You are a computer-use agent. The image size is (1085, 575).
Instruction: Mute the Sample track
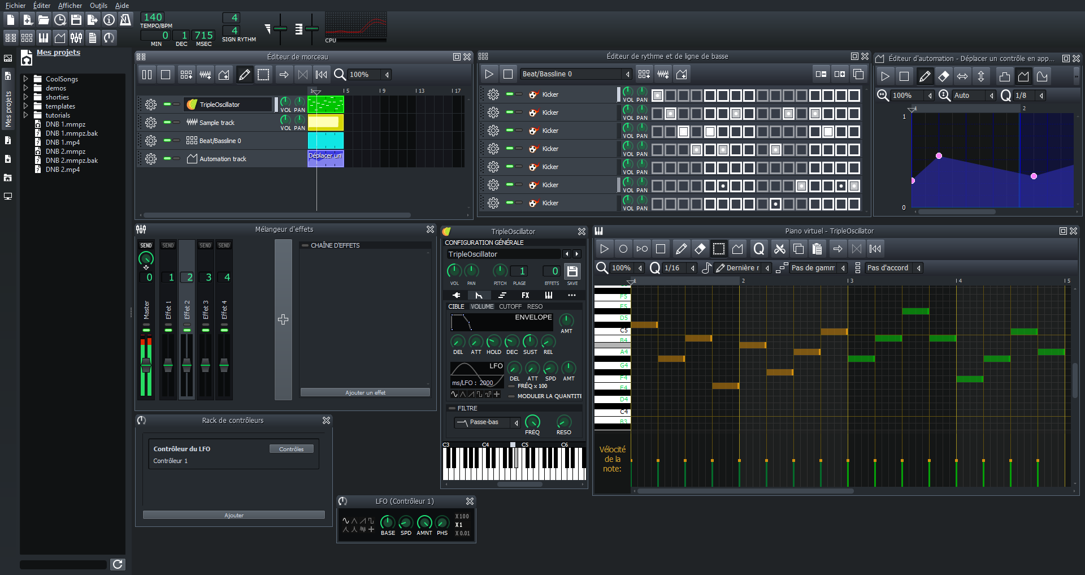coord(167,122)
